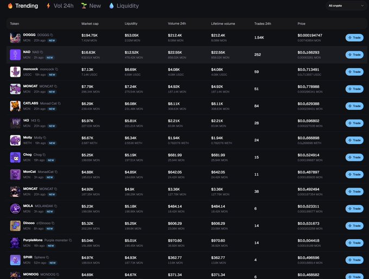
Task: Click the NAD token avatar
Action: (15, 54)
